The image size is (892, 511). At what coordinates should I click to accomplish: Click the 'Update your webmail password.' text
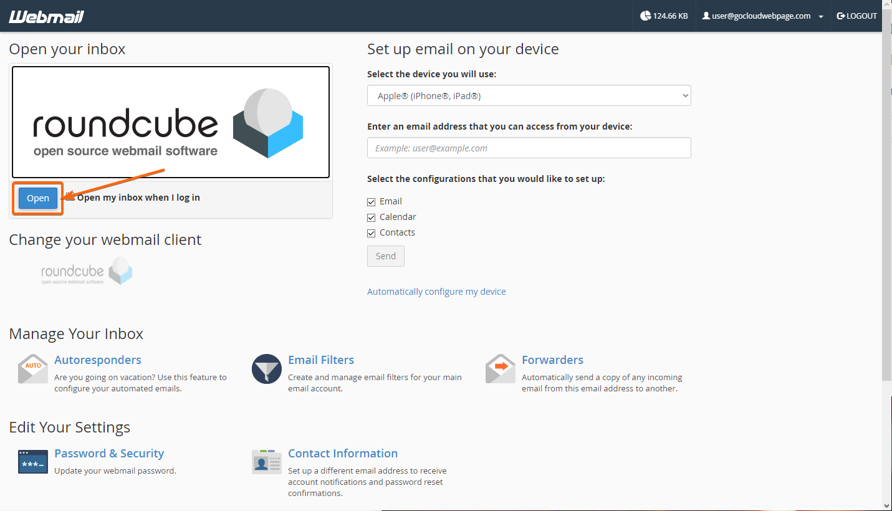click(115, 470)
